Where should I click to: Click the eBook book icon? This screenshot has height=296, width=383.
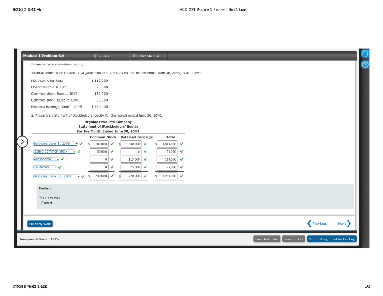[96, 56]
